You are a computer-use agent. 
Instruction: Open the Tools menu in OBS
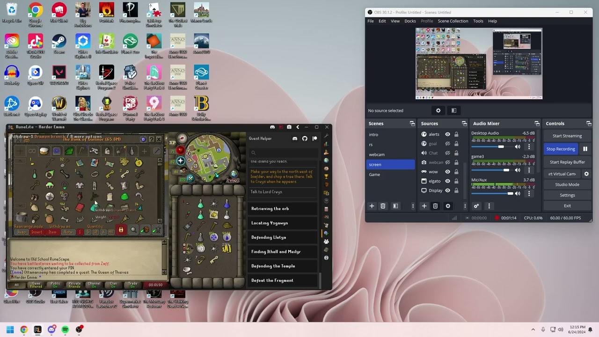pos(478,21)
